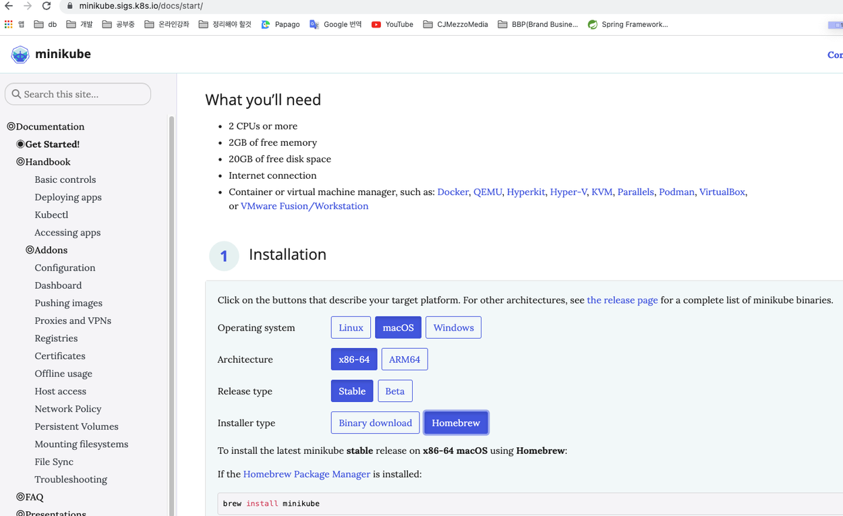
Task: Open Dashboard in sidebar
Action: 58,285
